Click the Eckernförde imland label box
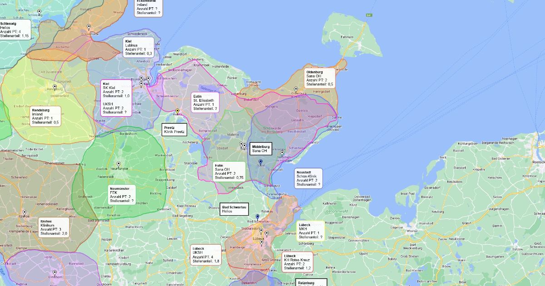 [x=149, y=8]
